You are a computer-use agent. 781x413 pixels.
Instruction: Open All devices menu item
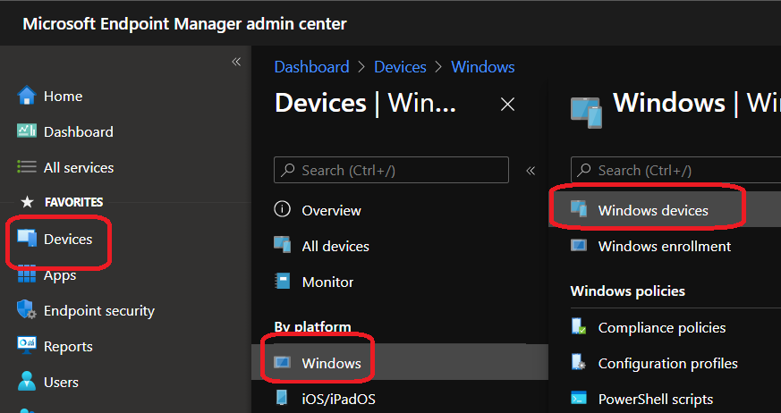[335, 246]
